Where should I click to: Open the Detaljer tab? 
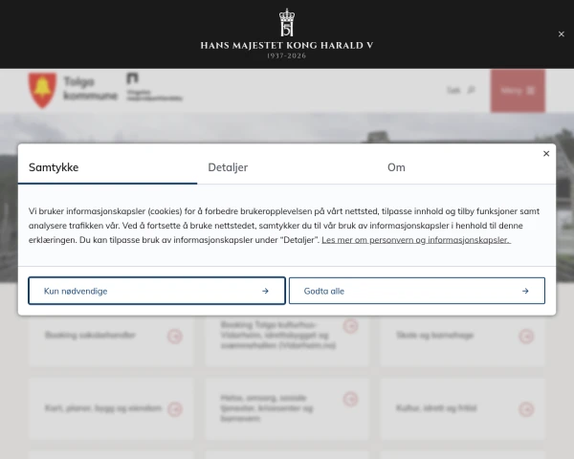287,167
